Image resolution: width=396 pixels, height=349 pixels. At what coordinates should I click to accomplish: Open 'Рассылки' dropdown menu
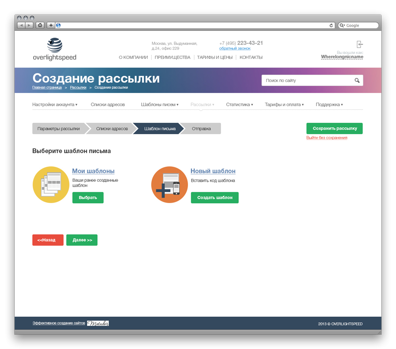[x=202, y=105]
